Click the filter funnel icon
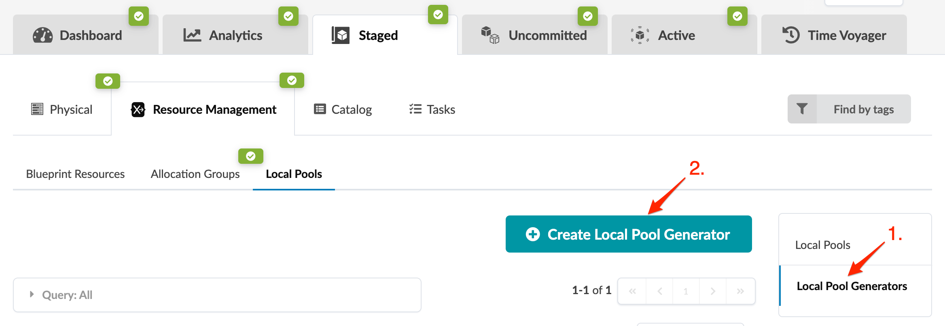Viewport: 945px width, 326px height. click(802, 109)
